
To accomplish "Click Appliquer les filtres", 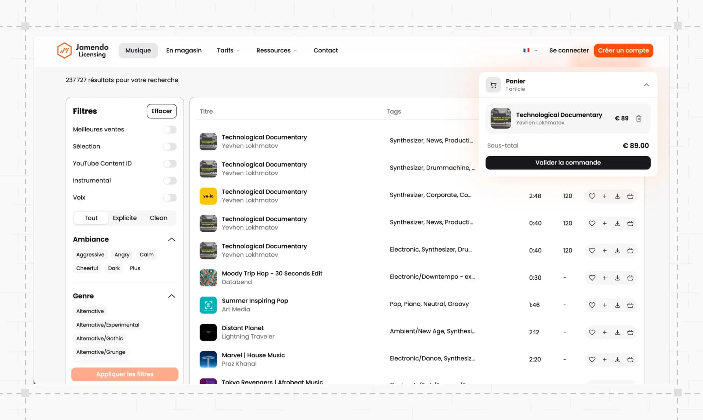I will point(125,374).
